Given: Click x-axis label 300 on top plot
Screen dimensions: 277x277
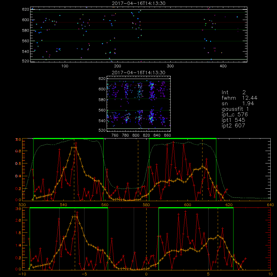Looking at the screenshot, I should pyautogui.click(x=170, y=66).
